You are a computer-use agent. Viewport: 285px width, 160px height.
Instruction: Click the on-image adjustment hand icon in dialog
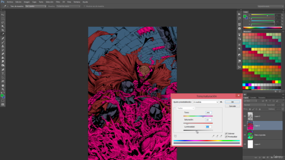[175, 136]
